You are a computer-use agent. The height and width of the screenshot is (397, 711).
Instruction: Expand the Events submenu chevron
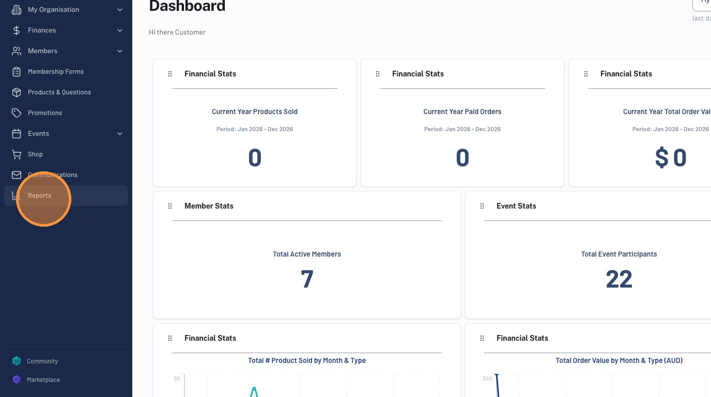(x=120, y=134)
